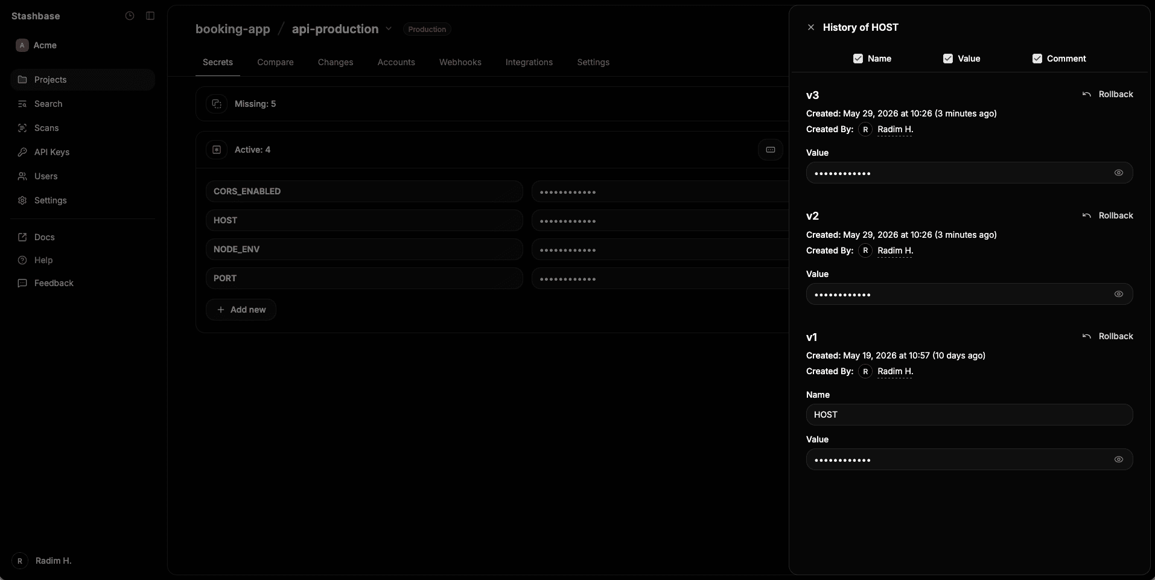
Task: Click the Stashbase logo text
Action: coord(36,16)
